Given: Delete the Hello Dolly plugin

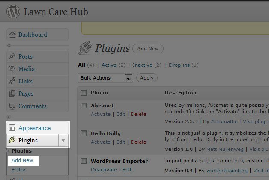Looking at the screenshot, I should pos(138,142).
